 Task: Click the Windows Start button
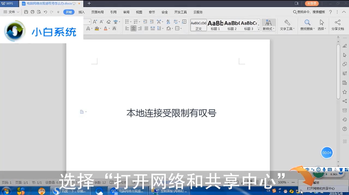[6, 191]
